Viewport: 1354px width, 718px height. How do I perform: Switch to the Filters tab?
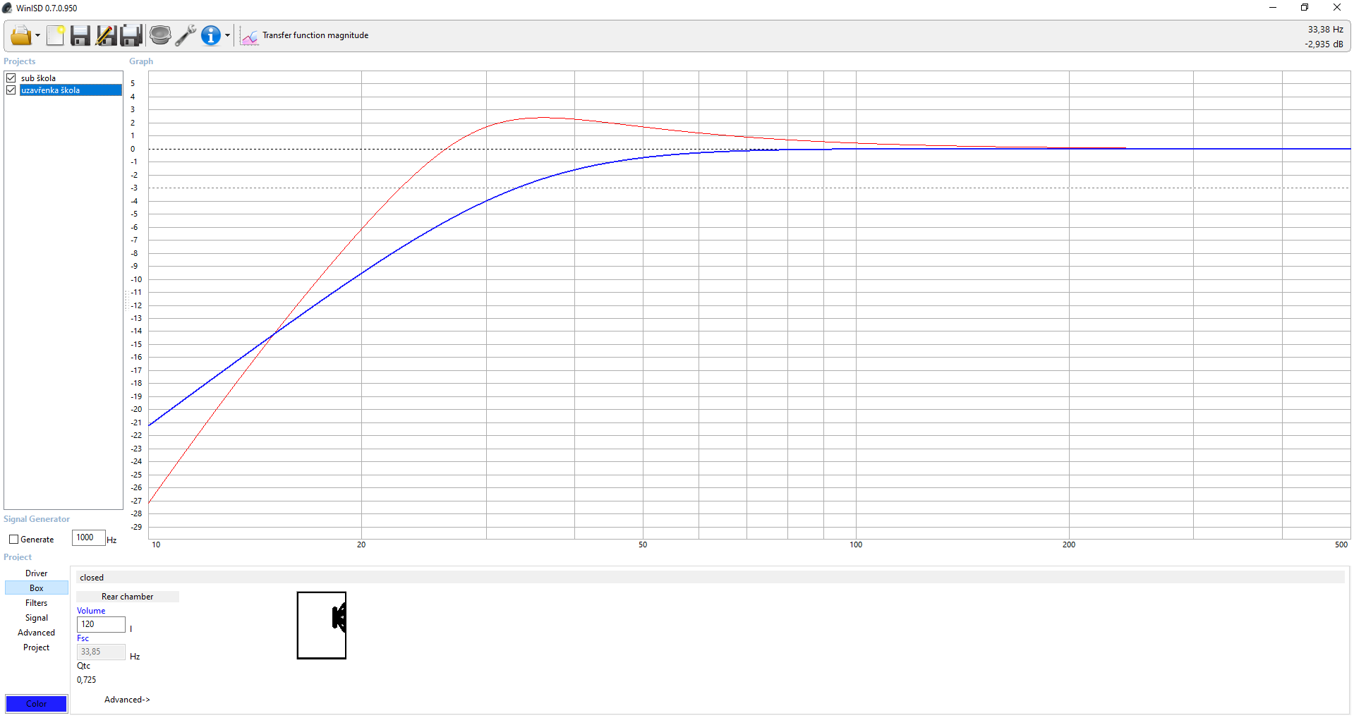tap(37, 603)
